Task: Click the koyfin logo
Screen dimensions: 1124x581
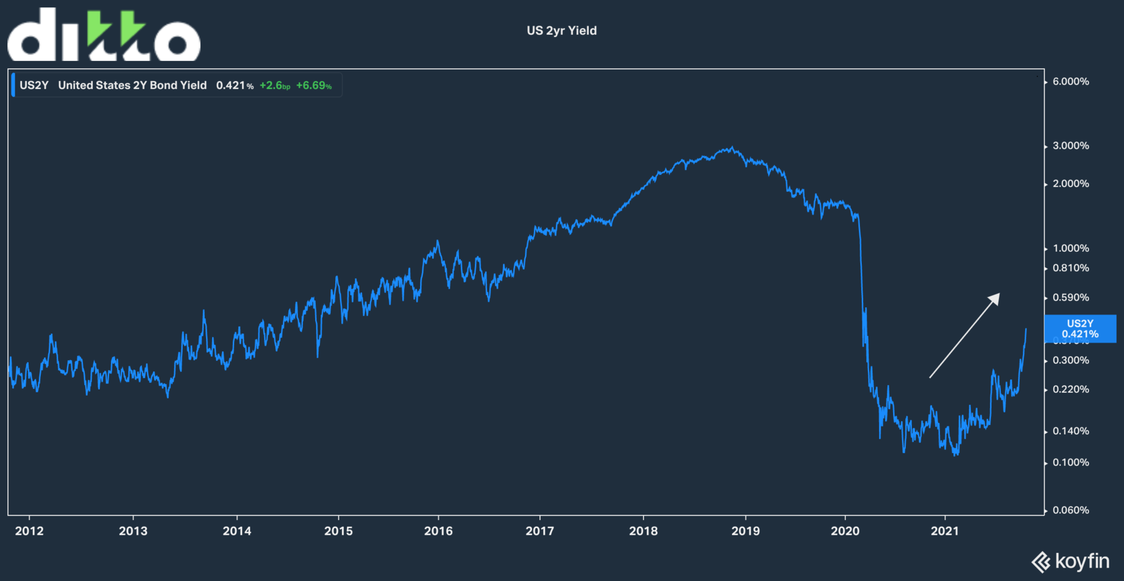Action: 1070,561
